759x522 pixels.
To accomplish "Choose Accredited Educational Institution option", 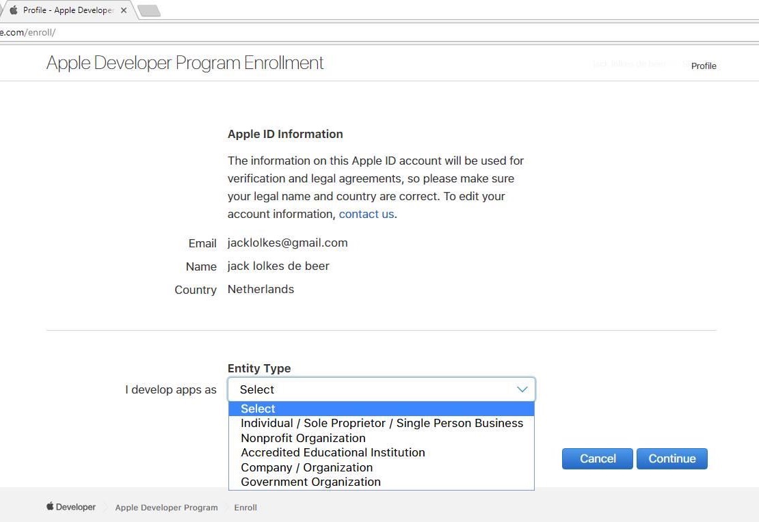I will pos(382,452).
